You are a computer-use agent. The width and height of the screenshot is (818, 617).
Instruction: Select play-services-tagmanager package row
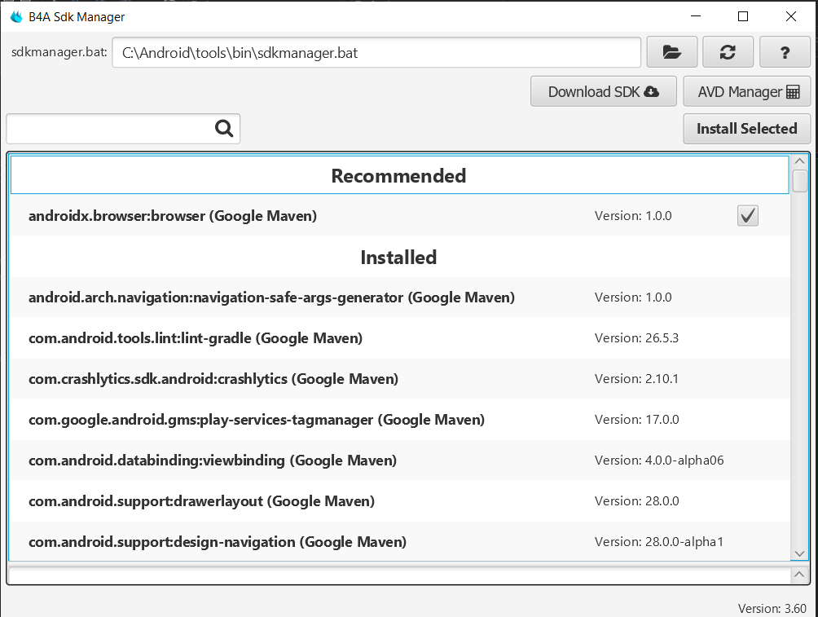click(399, 419)
